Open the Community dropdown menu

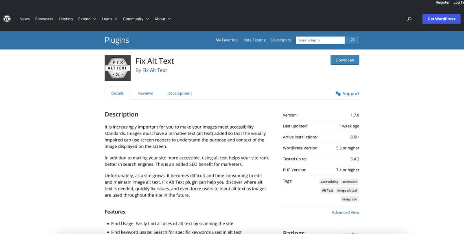(136, 19)
